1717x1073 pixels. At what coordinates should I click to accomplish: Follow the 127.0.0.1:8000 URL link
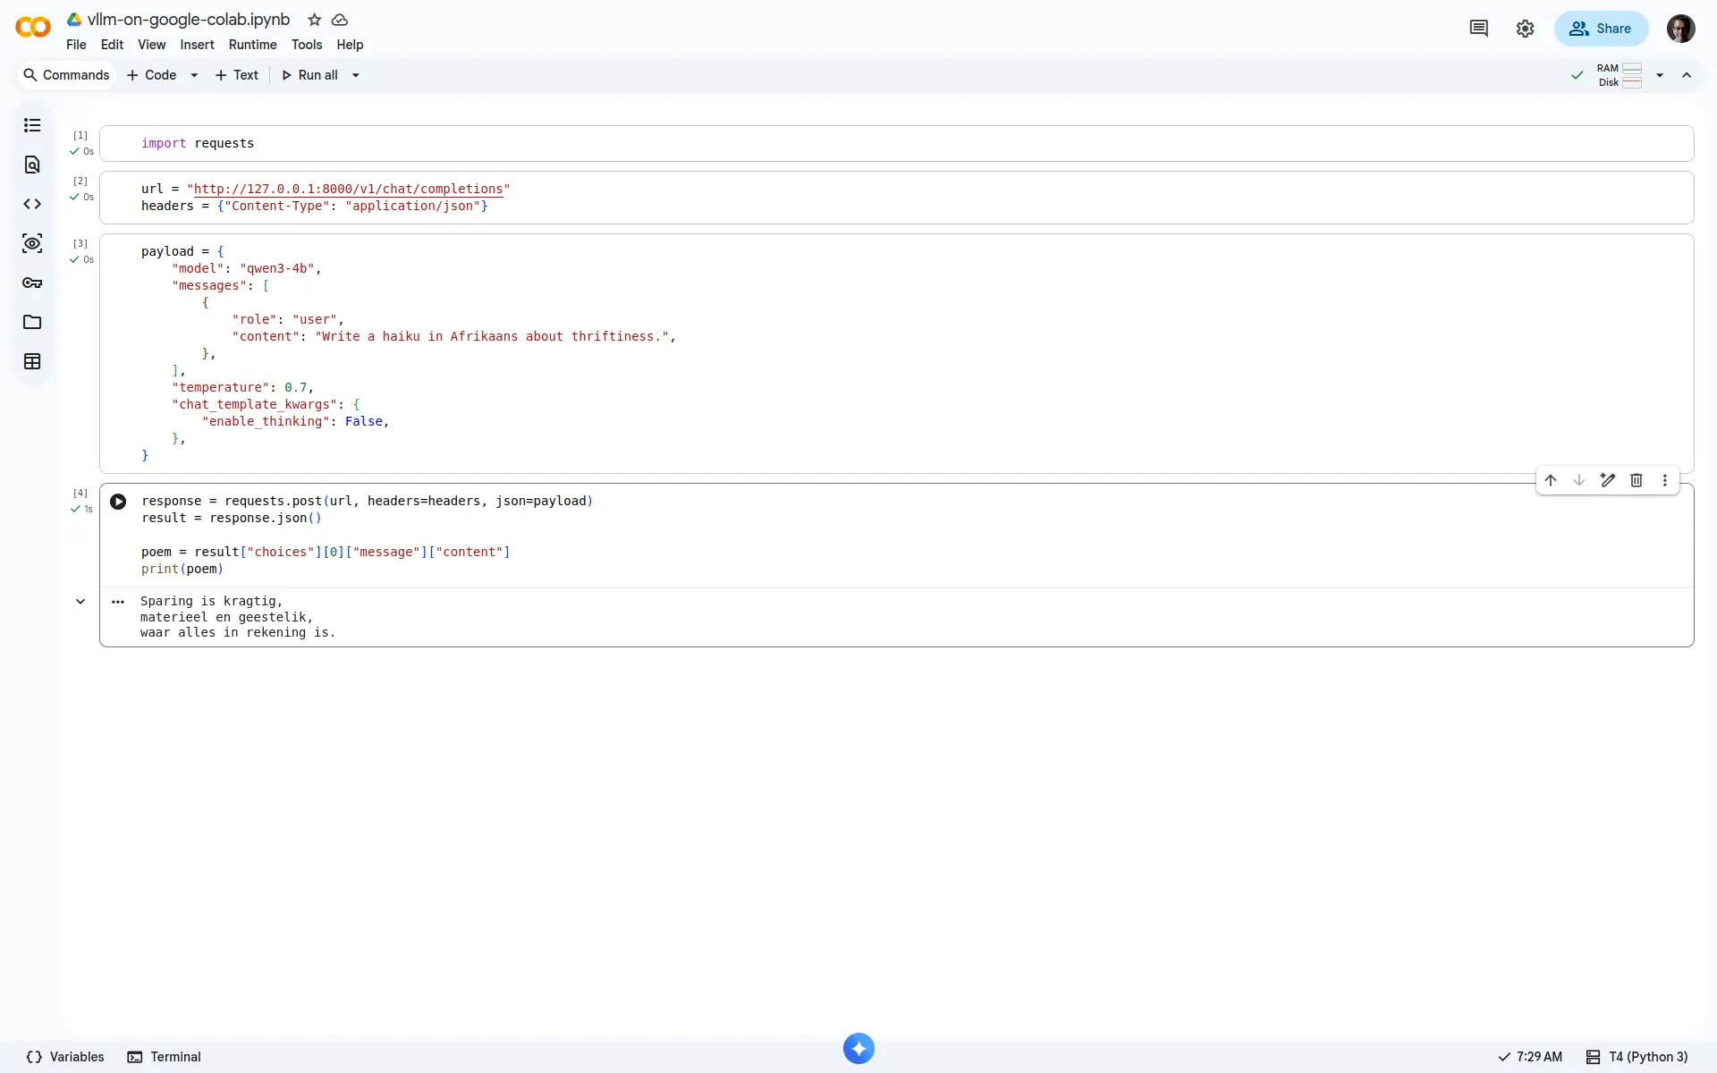[349, 189]
